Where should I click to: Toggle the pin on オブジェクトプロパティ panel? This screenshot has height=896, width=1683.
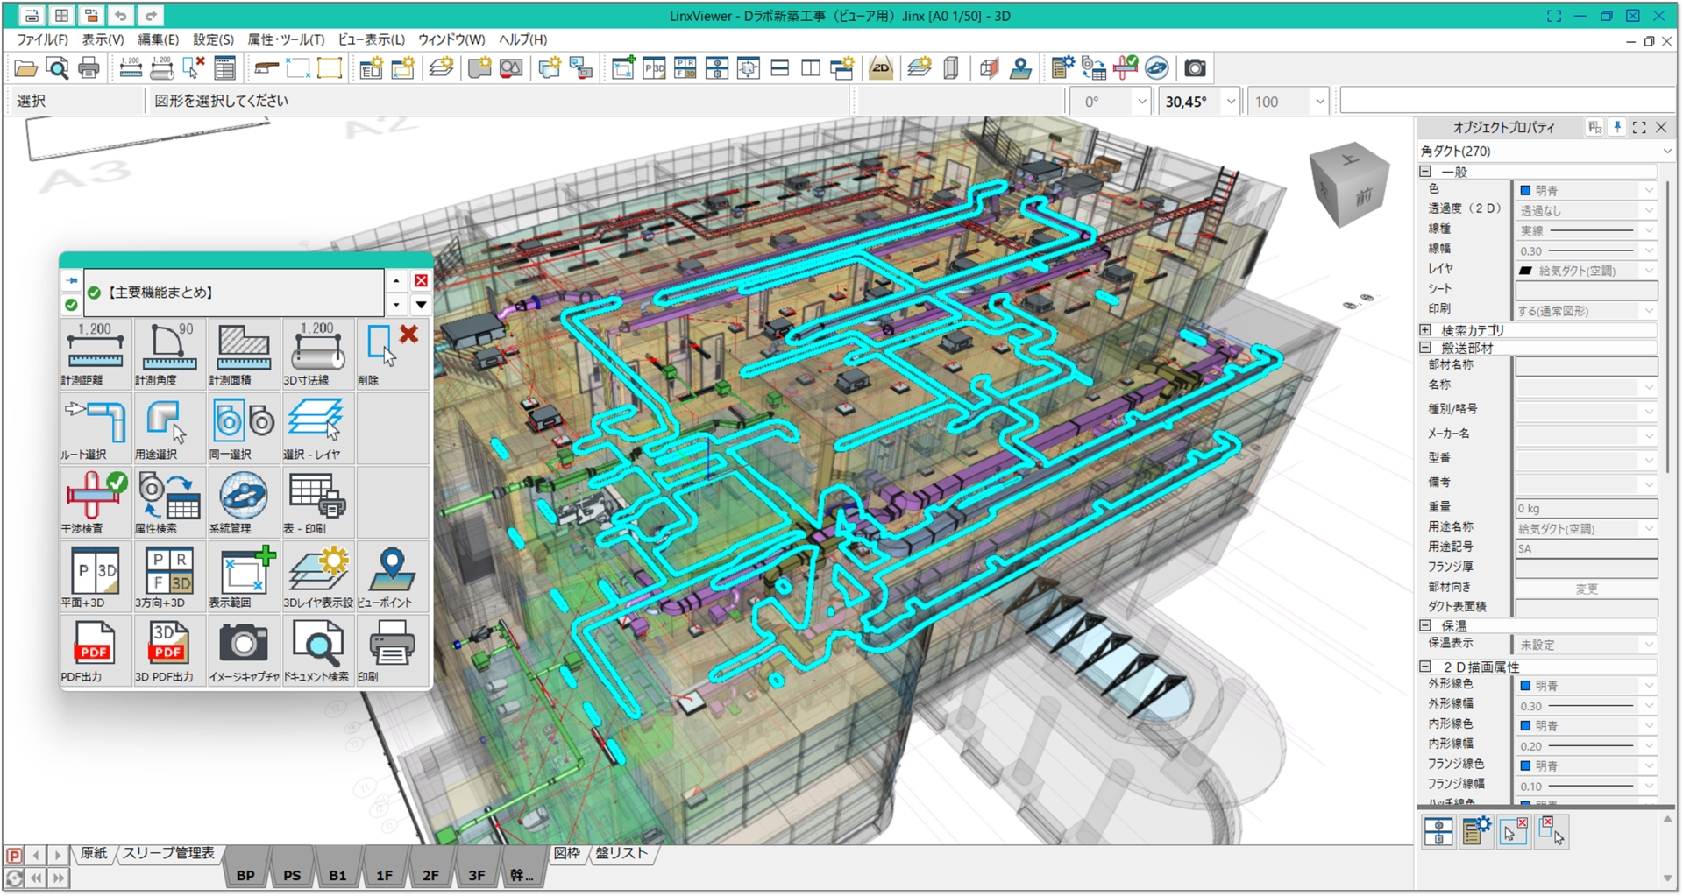click(x=1617, y=128)
